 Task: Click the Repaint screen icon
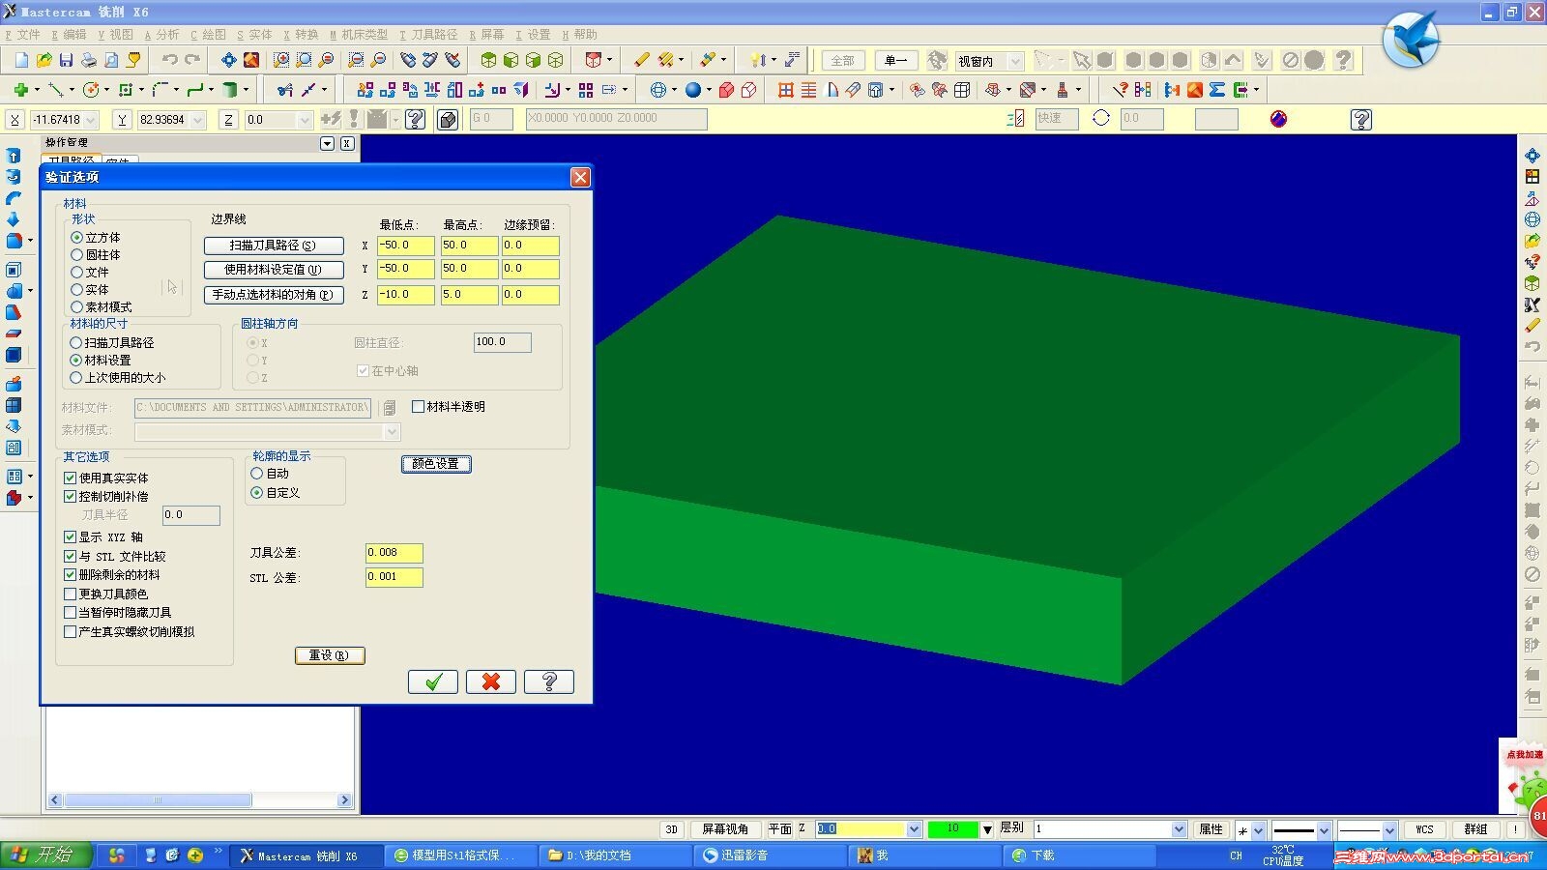251,60
